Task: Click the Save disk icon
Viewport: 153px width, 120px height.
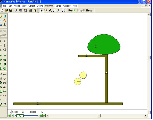Action: click(x=11, y=10)
